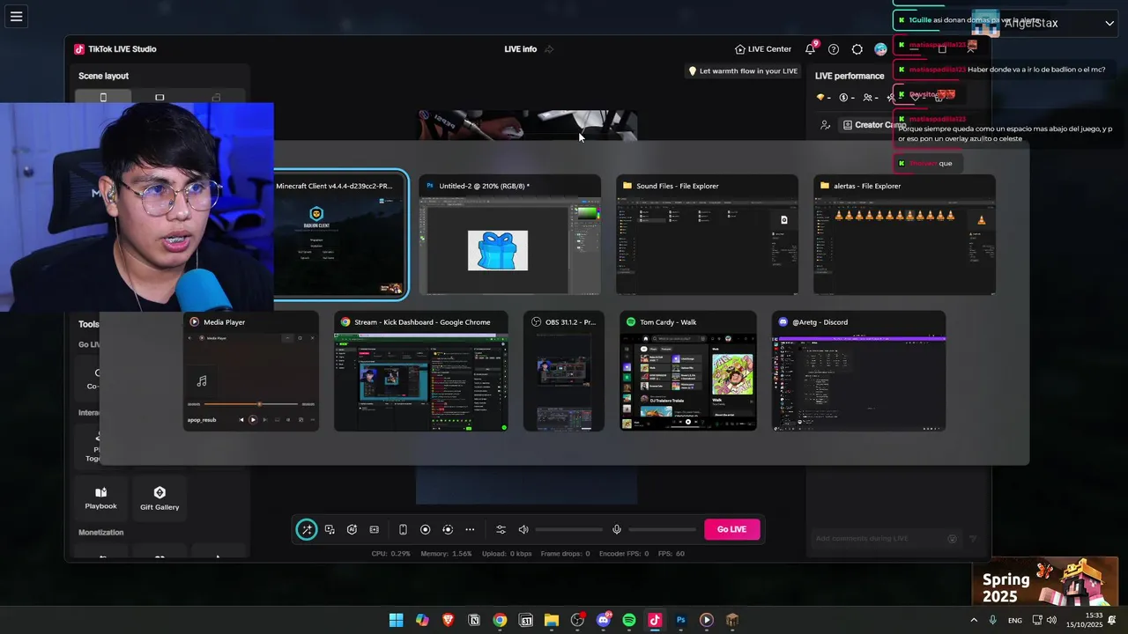
Task: Open Notion from taskbar
Action: point(474,620)
